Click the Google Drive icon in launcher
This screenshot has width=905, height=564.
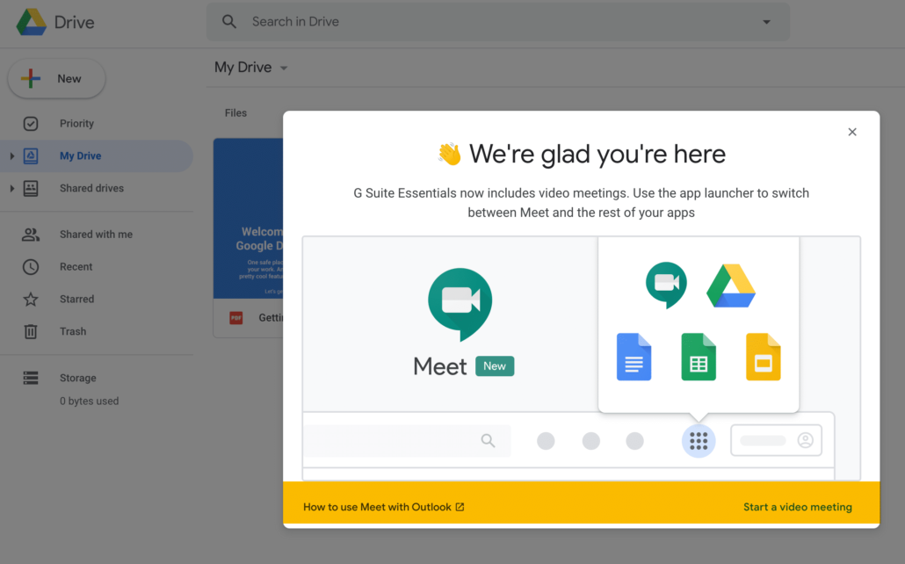[x=731, y=286]
